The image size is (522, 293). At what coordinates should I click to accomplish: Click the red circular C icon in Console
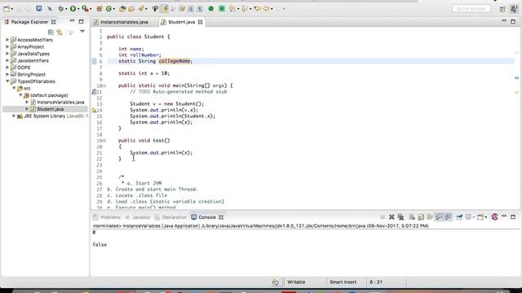pyautogui.click(x=495, y=217)
